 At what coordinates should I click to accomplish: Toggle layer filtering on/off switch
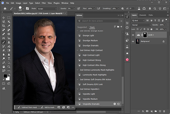tap(166, 20)
